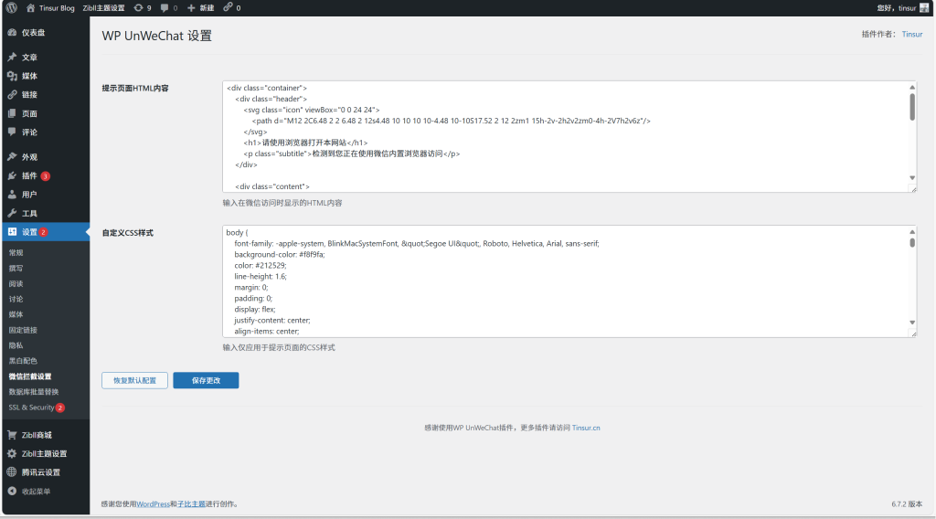936x519 pixels.
Task: Click the user avatar at top right
Action: [x=924, y=7]
